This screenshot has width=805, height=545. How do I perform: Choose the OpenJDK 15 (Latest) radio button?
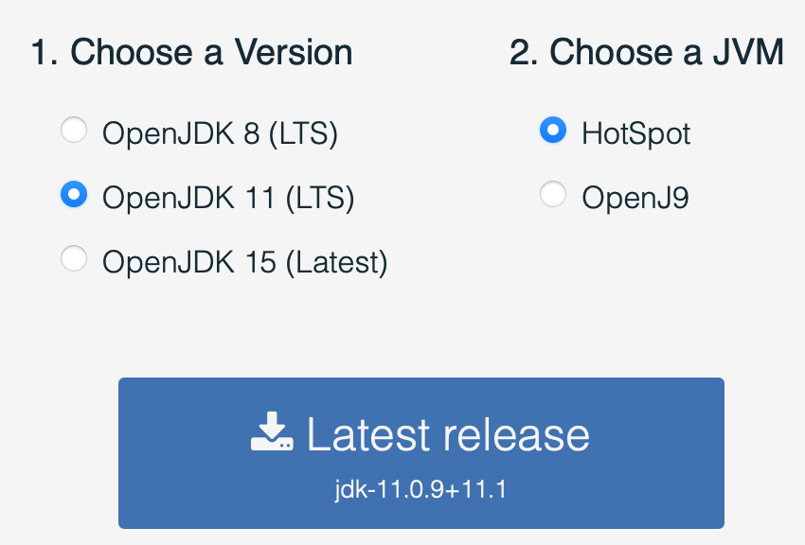coord(74,258)
